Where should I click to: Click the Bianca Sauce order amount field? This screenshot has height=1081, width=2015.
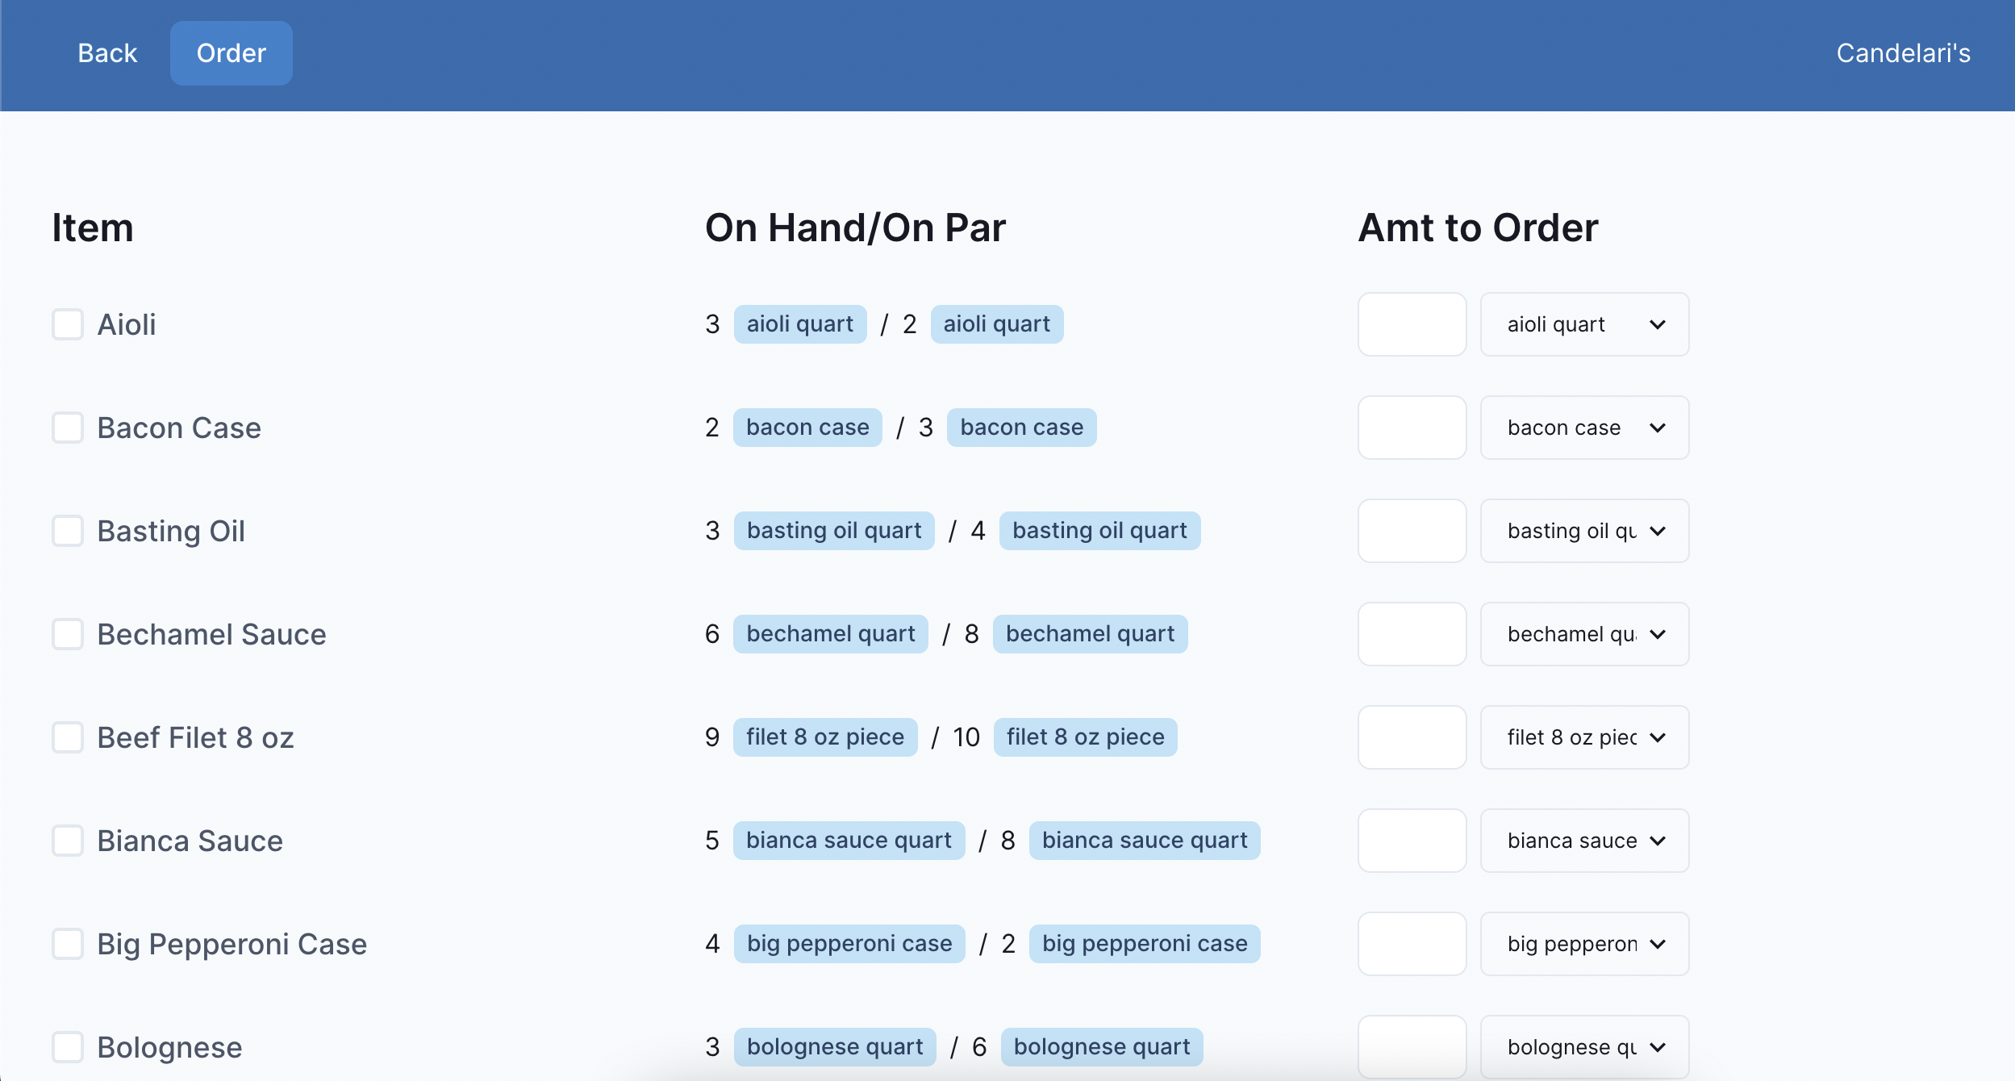(x=1412, y=841)
